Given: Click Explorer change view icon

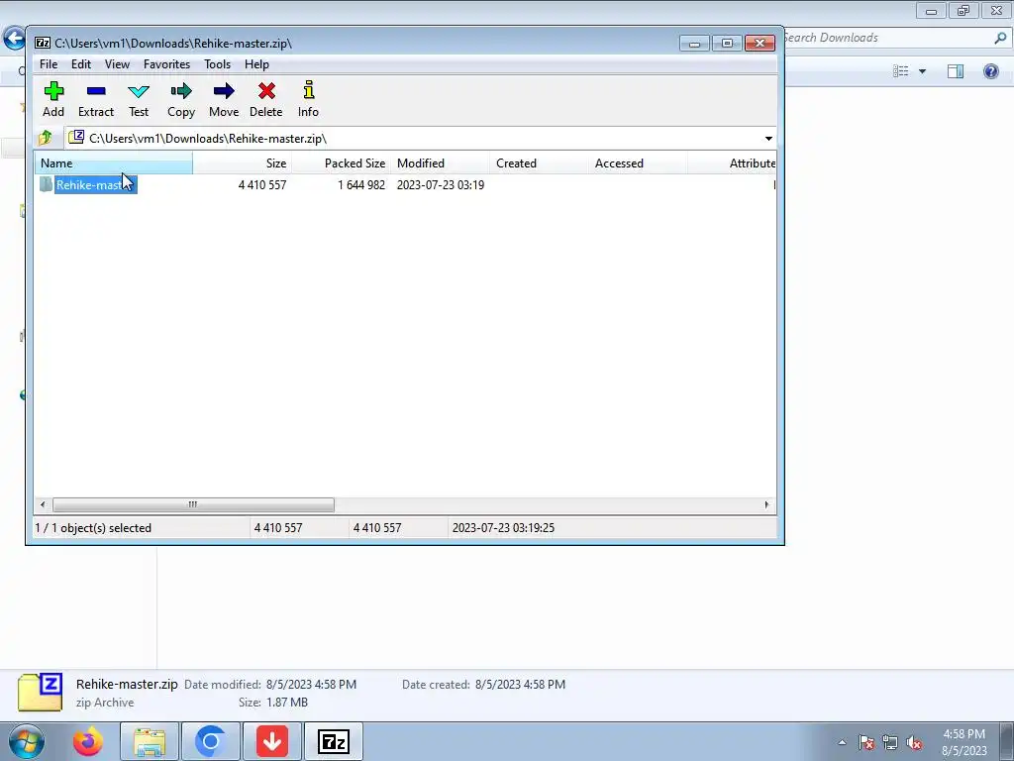Looking at the screenshot, I should (x=901, y=71).
